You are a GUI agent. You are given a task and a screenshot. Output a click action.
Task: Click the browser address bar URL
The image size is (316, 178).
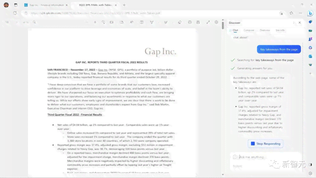(x=96, y=13)
